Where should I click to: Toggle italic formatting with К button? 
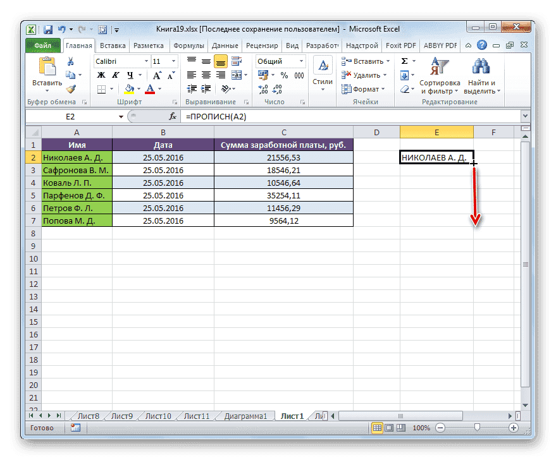(115, 75)
